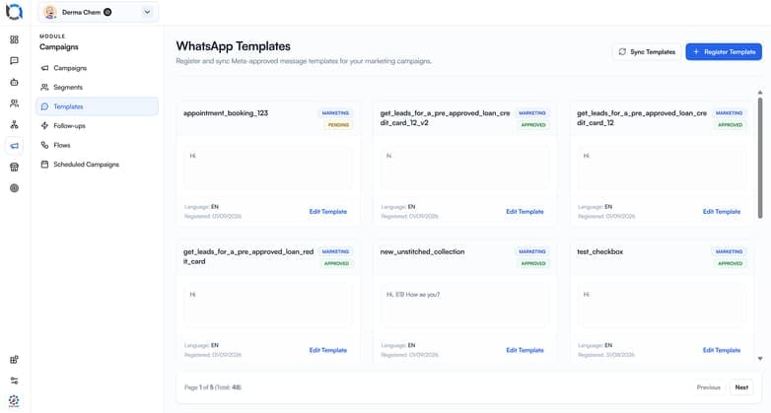Click the megaphone icon beside Campaigns menu item

click(x=44, y=68)
